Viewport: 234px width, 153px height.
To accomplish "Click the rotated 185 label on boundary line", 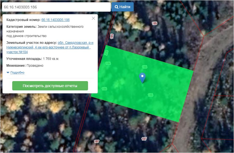I will pyautogui.click(x=112, y=36).
